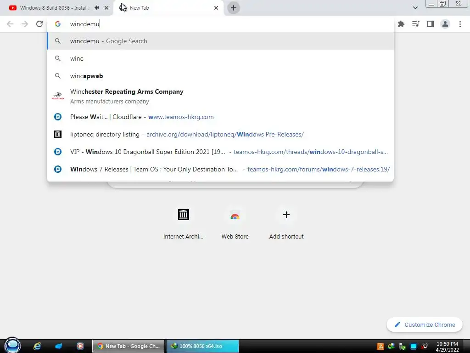The width and height of the screenshot is (470, 353).
Task: Go forward with the forward arrow
Action: 25,24
